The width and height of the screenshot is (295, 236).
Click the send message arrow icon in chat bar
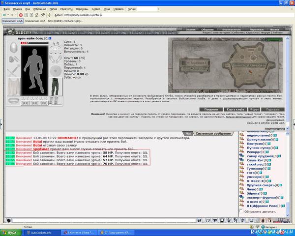(x=200, y=220)
